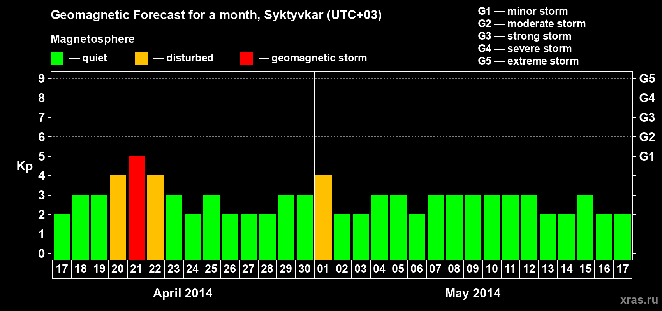This screenshot has width=662, height=311.
Task: Click the green bar for May 15
Action: point(585,227)
